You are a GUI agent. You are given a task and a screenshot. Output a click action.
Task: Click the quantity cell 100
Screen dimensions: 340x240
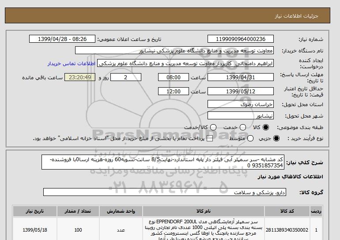pos(78,230)
